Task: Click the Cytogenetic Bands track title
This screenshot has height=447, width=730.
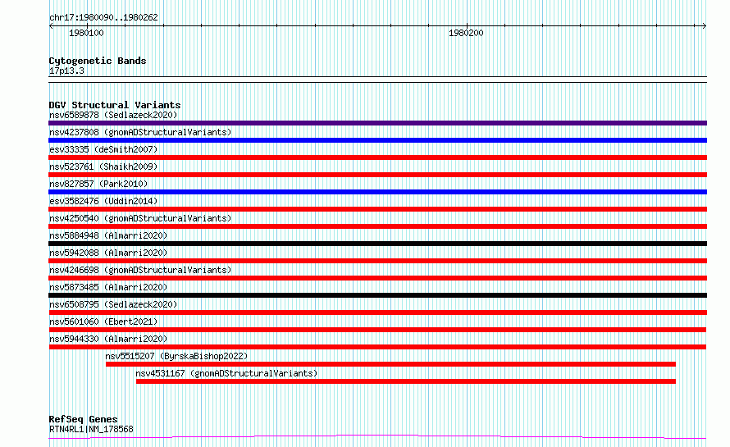Action: [98, 61]
